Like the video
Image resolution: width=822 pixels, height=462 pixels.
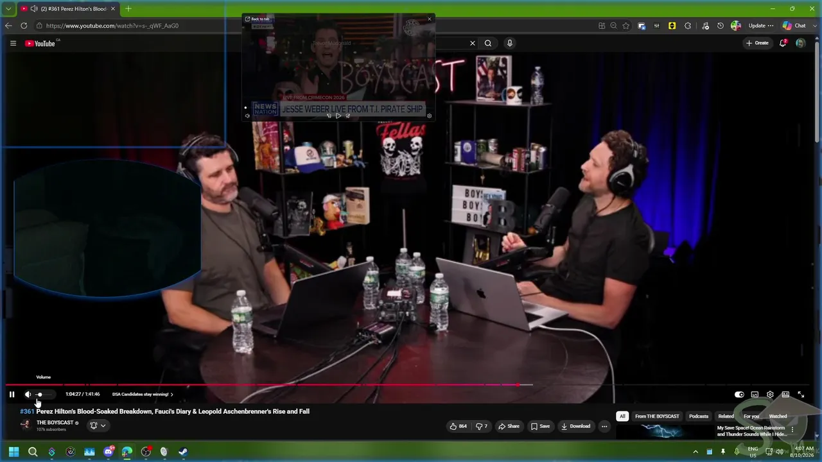pyautogui.click(x=459, y=426)
